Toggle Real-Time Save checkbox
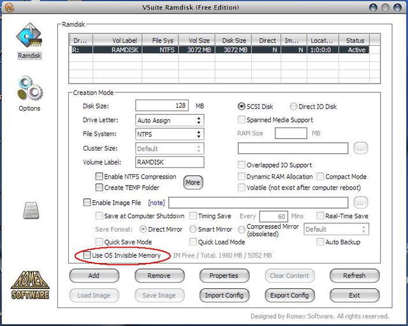Screen dimensions: 408x326 click(320, 216)
